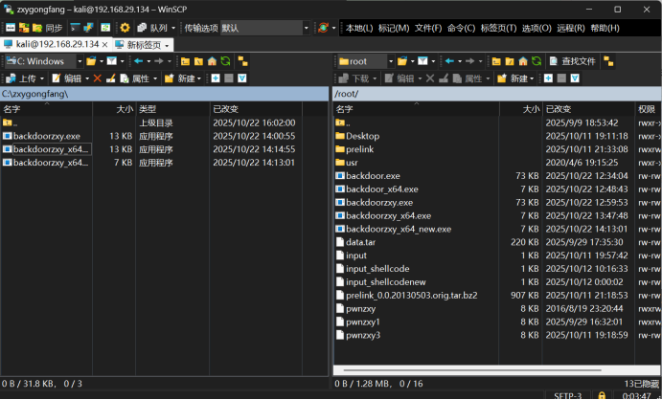Click the remote horizontal scrollbar
Image resolution: width=662 pixels, height=400 pixels.
pos(472,370)
